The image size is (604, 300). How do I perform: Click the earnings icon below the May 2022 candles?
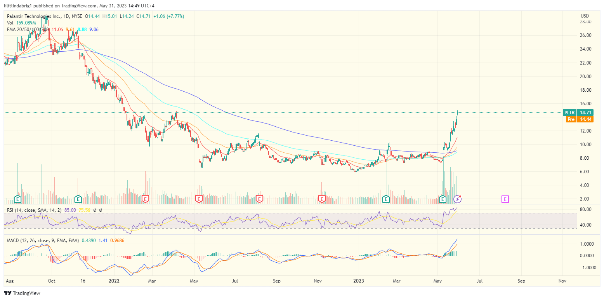click(x=199, y=199)
